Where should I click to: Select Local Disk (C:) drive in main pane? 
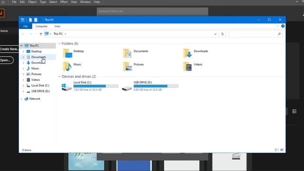coord(90,86)
